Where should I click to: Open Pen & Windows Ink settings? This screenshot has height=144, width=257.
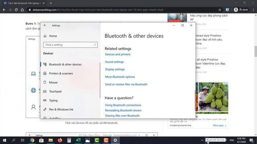(x=61, y=109)
